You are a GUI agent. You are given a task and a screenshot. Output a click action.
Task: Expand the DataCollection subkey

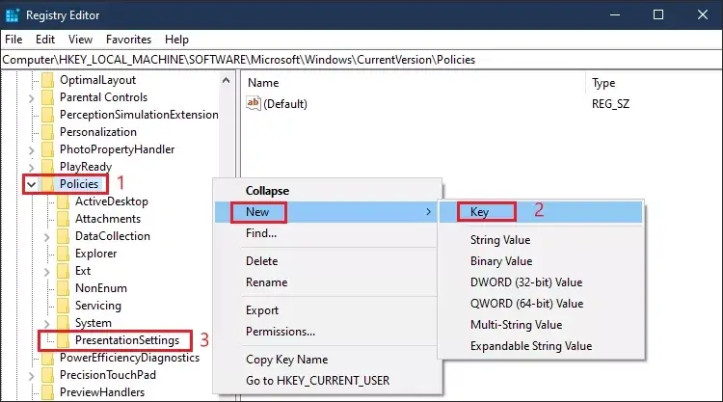pyautogui.click(x=46, y=237)
